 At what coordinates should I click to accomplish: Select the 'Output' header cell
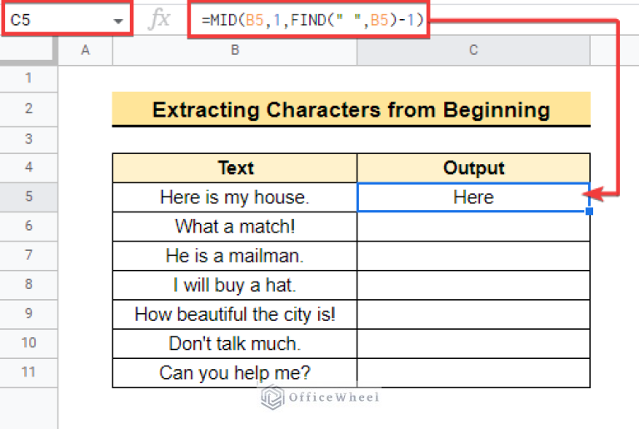pos(473,168)
